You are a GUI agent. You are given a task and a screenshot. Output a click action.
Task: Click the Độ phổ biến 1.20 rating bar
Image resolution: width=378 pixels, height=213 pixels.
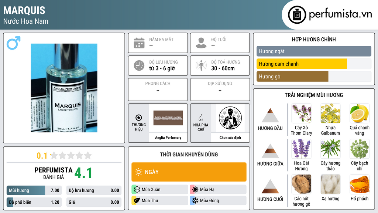coord(34,202)
